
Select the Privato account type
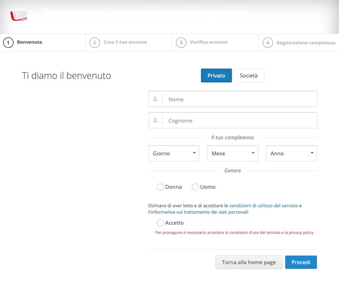(216, 75)
